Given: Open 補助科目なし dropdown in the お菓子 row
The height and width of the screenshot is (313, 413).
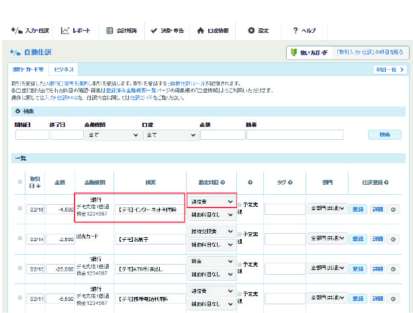Looking at the screenshot, I should coord(212,244).
